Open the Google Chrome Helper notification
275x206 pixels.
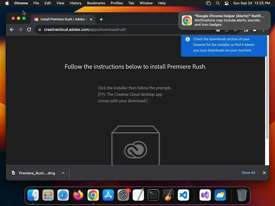(224, 20)
